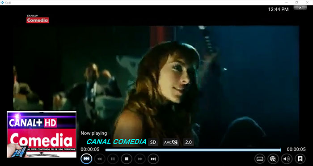
Task: Open the bookmarks icon
Action: point(300,159)
